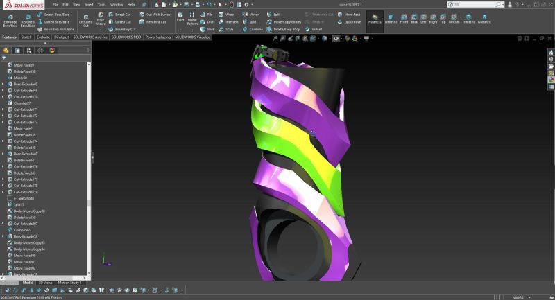Select the Linear Pattern tool
The height and width of the screenshot is (300, 555).
tap(192, 19)
